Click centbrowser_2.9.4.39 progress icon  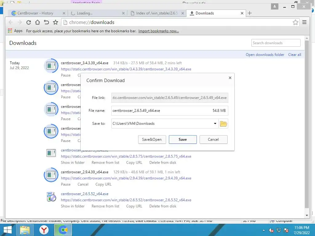(x=51, y=175)
